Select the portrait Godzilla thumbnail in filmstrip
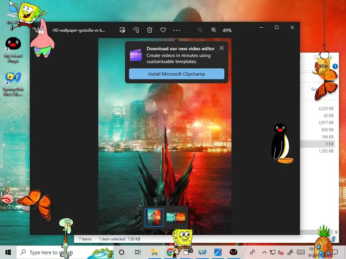The width and height of the screenshot is (346, 259). coord(154,218)
